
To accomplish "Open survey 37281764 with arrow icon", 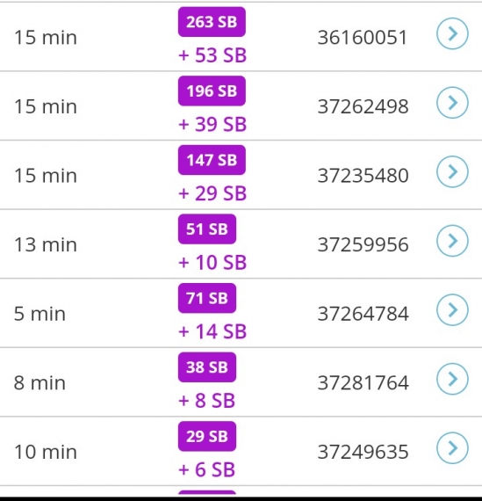I will tap(452, 379).
